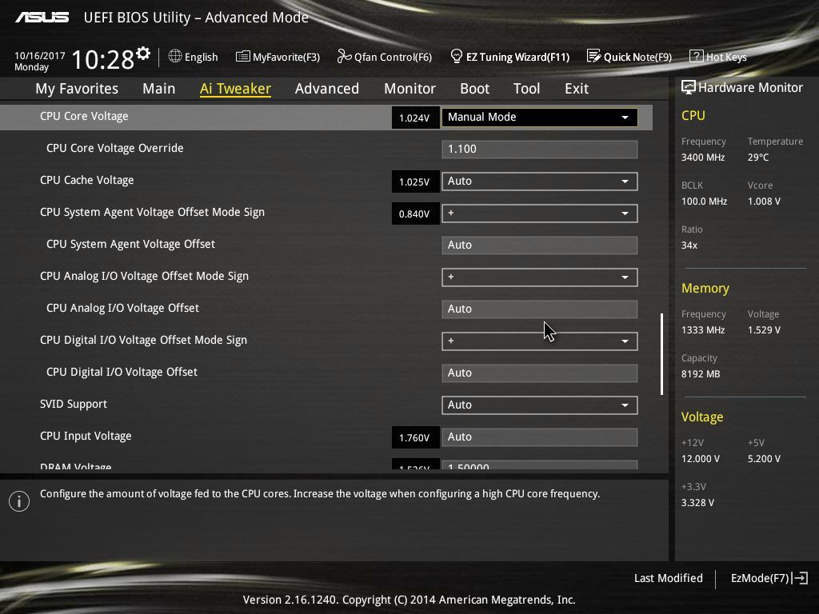Click the 12.000 V reading
819x614 pixels.
(701, 458)
